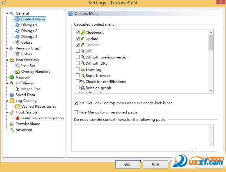Open the Network settings page

tap(23, 77)
